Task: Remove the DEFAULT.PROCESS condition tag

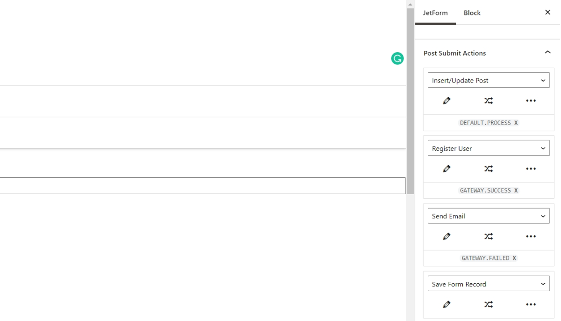Action: click(515, 123)
